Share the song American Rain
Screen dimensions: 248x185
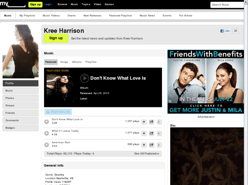[x=151, y=145]
